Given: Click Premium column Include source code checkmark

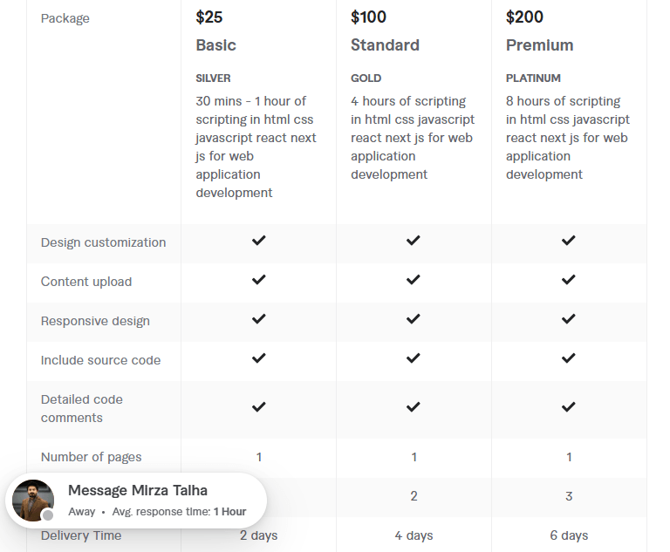Looking at the screenshot, I should click(569, 358).
